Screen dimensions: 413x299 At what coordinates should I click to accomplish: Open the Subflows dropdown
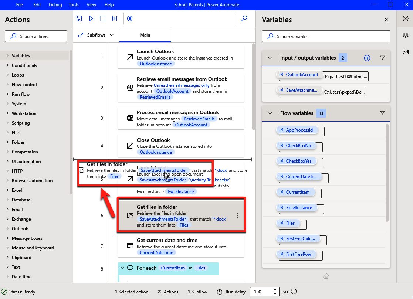click(x=96, y=35)
